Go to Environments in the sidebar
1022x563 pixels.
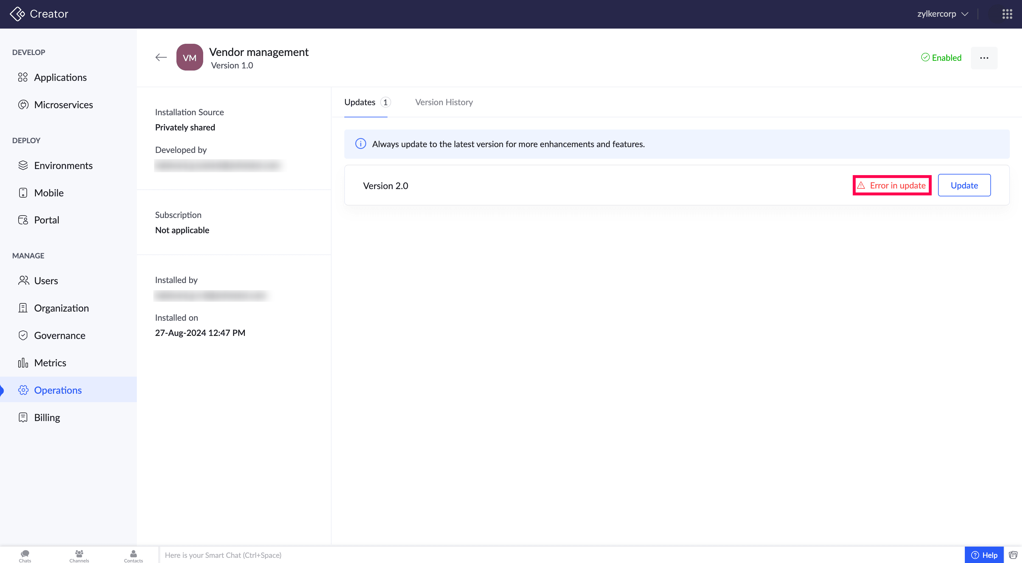pos(63,165)
